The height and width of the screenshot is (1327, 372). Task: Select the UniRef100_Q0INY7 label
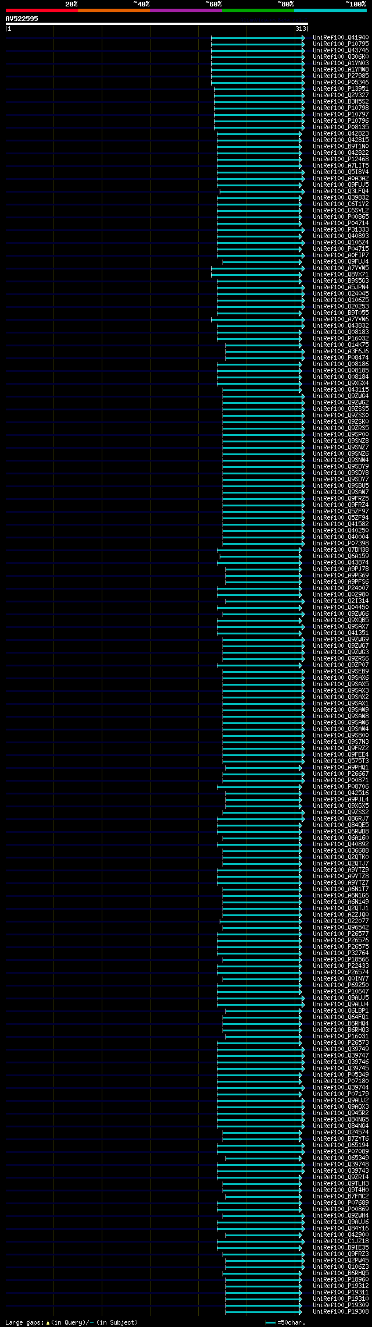(341, 978)
